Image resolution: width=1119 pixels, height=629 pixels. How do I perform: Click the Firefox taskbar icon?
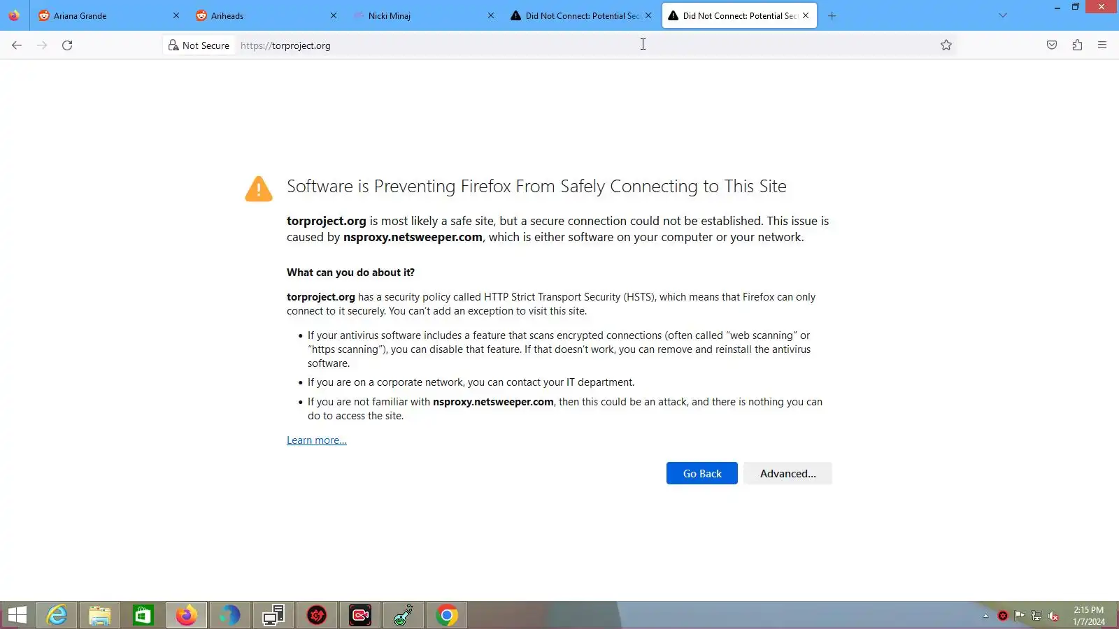(x=187, y=615)
